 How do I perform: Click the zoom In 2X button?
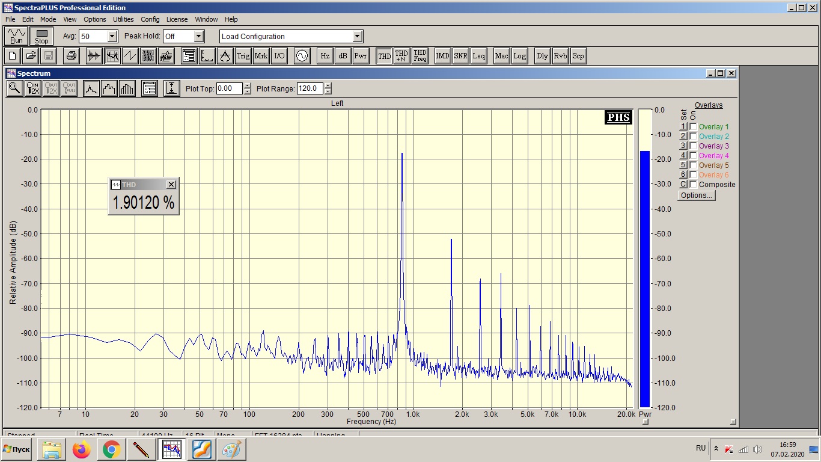(x=33, y=88)
